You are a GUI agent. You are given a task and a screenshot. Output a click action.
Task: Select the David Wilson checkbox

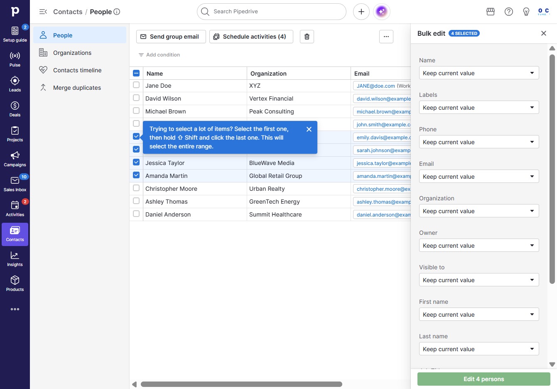coord(136,98)
